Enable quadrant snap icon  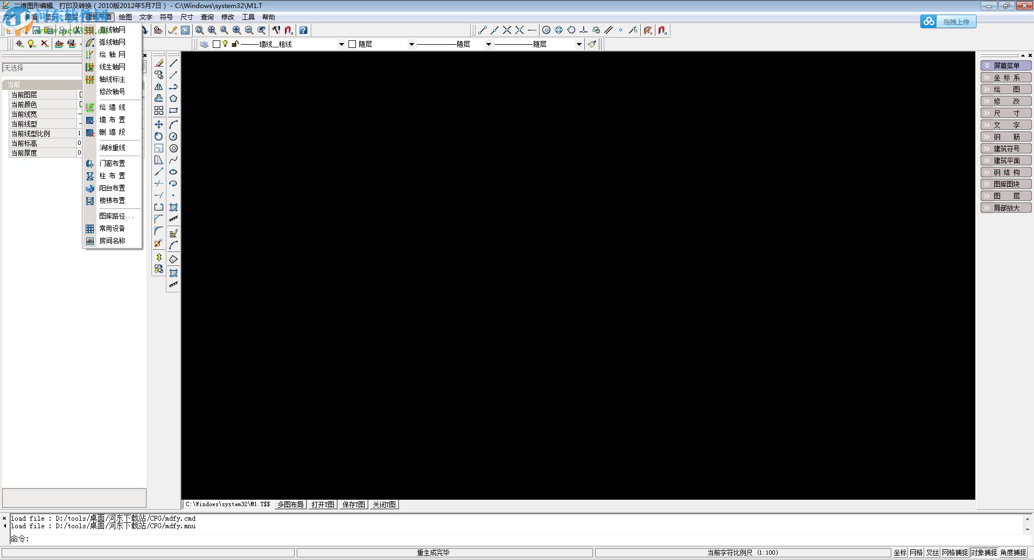coord(558,30)
